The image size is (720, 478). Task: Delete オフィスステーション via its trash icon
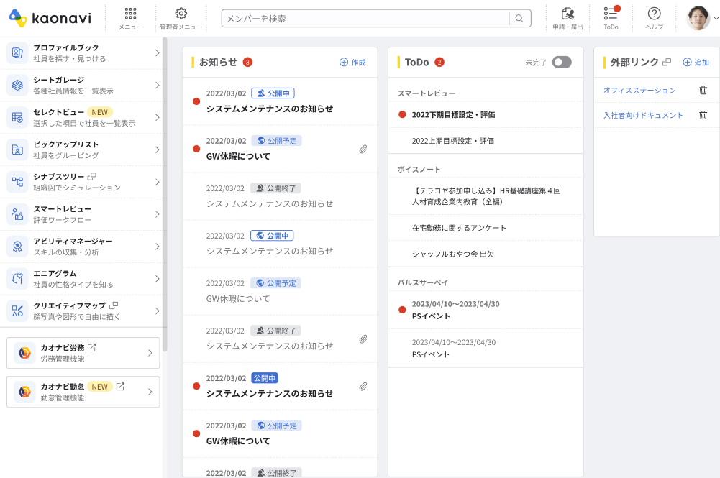[x=703, y=90]
